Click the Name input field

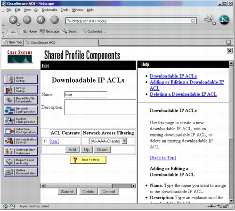86,95
